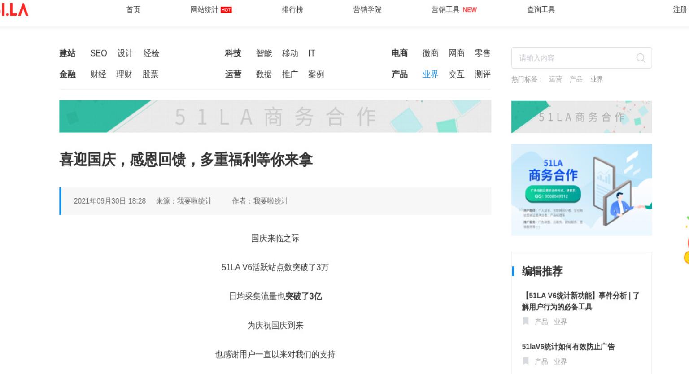Click the article title 喜迎国庆，感恩回馈
Image resolution: width=689 pixels, height=374 pixels.
coord(186,160)
